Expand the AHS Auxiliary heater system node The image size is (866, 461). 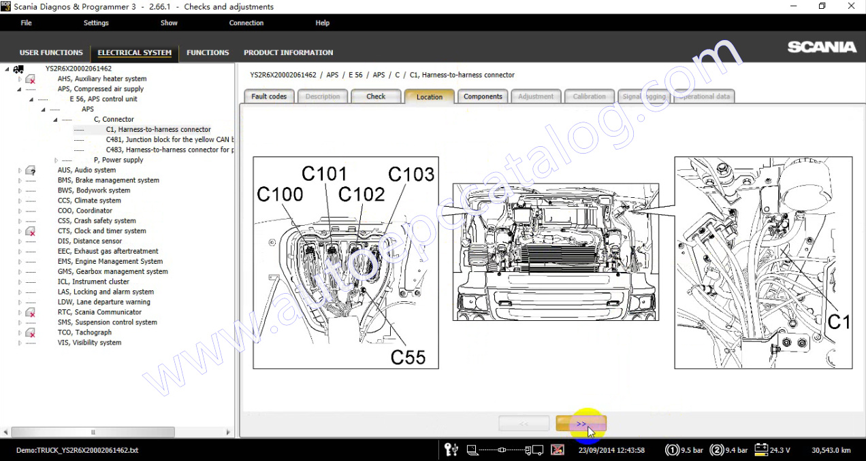pos(20,79)
